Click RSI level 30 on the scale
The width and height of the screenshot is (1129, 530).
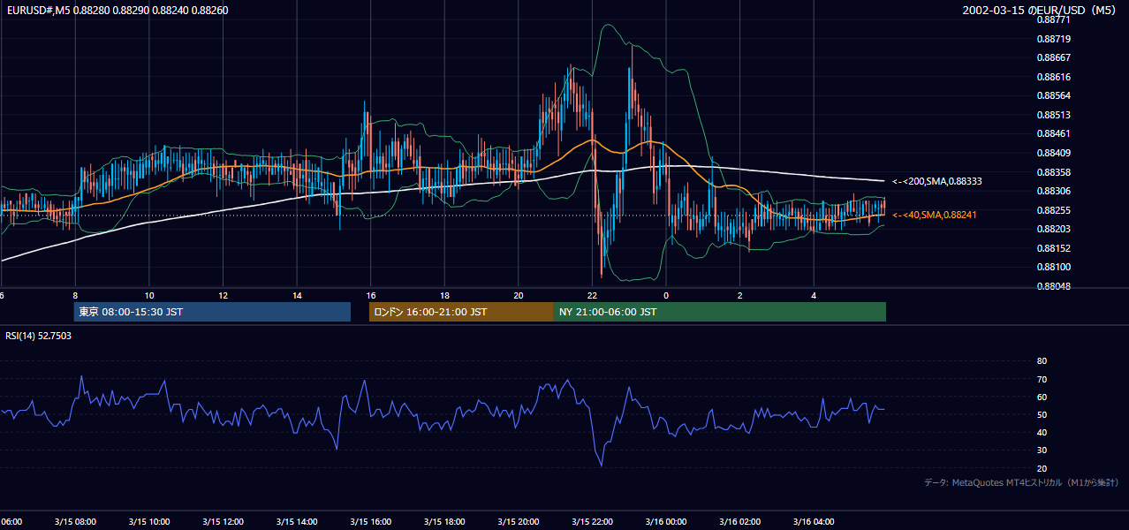click(1042, 450)
